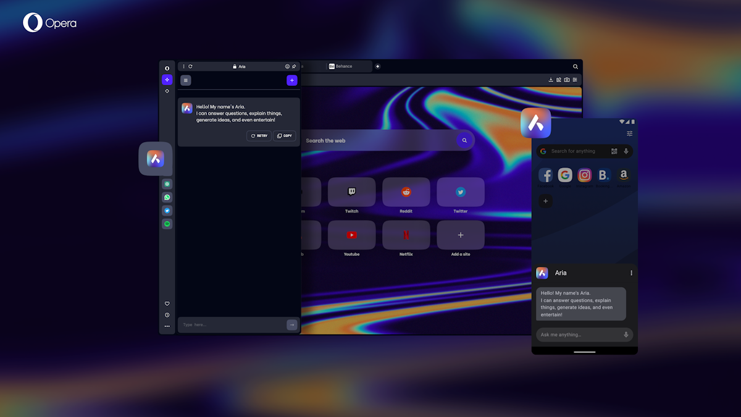Screen dimensions: 741x417
Task: Open bookmarks heart in the sidebar
Action: 167,303
